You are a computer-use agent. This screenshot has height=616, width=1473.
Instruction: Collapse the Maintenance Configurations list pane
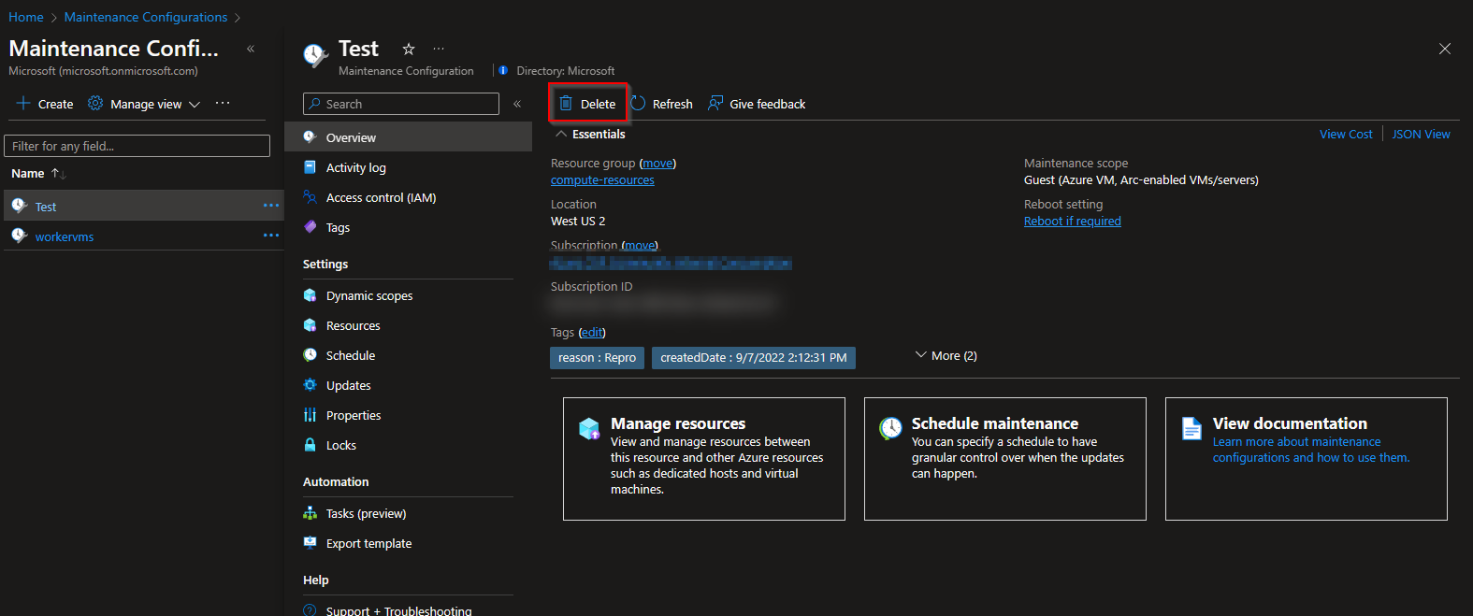tap(251, 49)
